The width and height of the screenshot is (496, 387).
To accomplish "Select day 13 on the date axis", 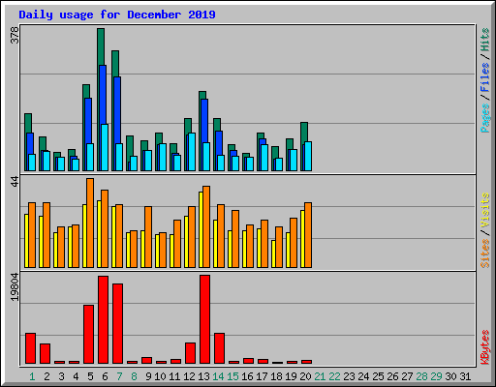I will (203, 376).
